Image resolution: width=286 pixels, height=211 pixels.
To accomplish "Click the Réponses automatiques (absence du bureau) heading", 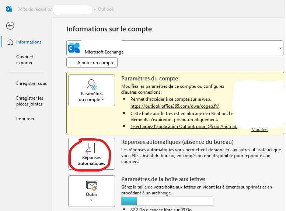I will point(177,142).
